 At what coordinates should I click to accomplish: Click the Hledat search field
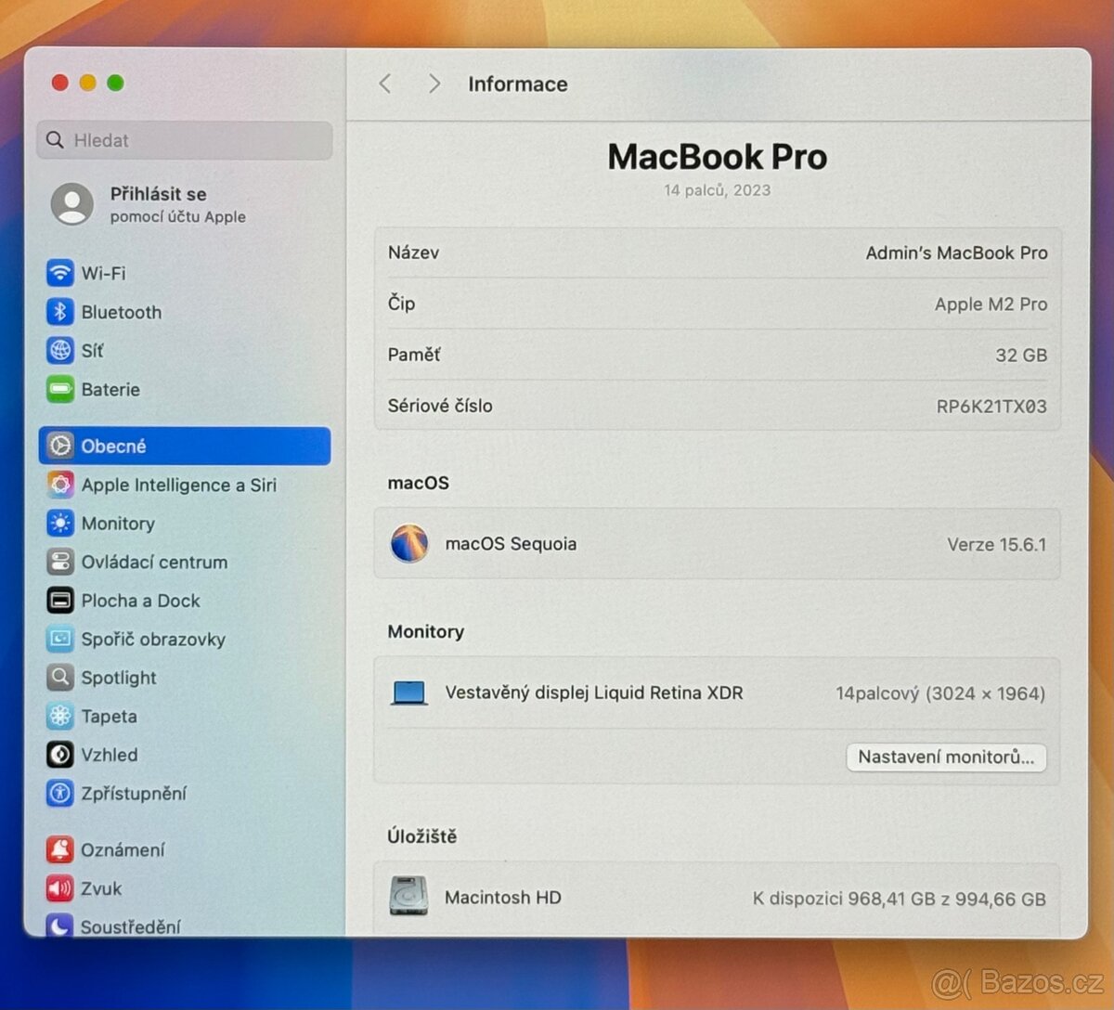(184, 140)
